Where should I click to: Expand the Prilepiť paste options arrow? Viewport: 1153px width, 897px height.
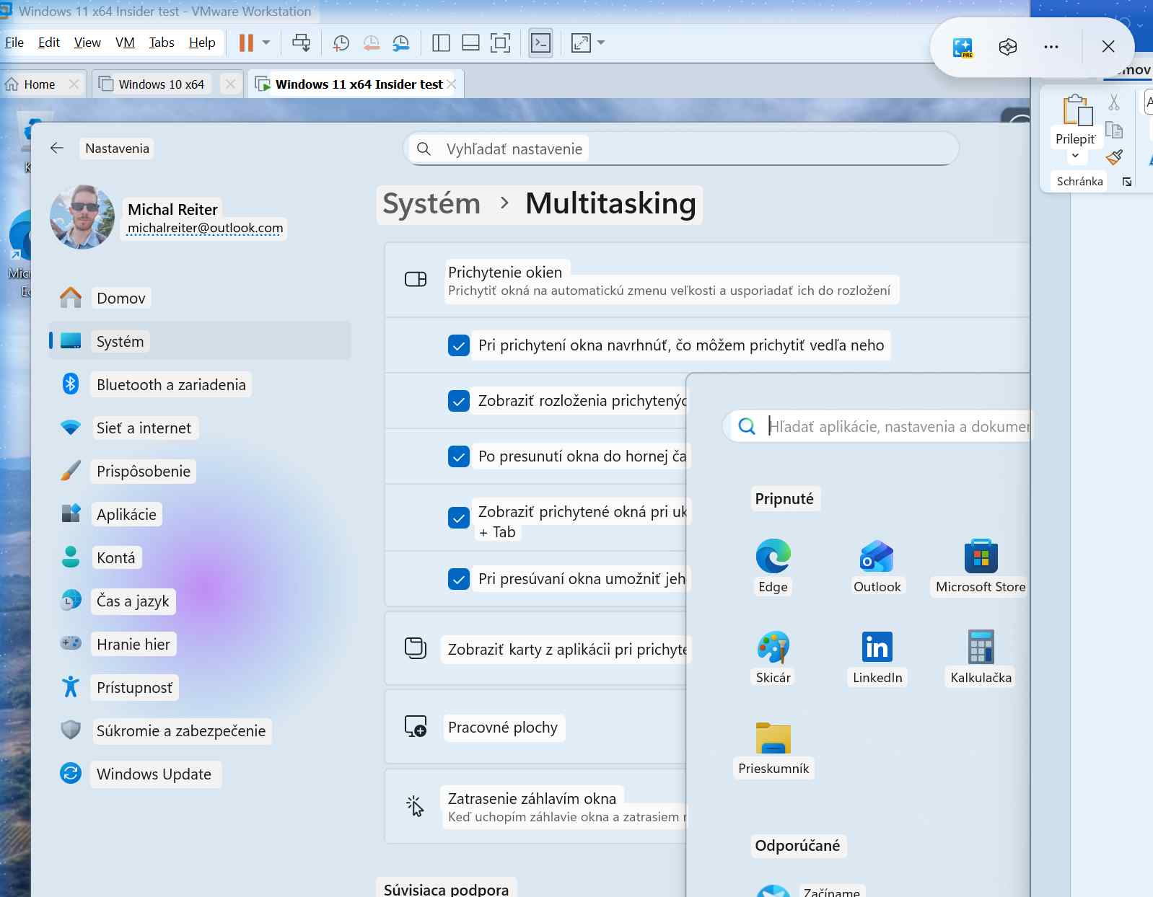point(1075,156)
